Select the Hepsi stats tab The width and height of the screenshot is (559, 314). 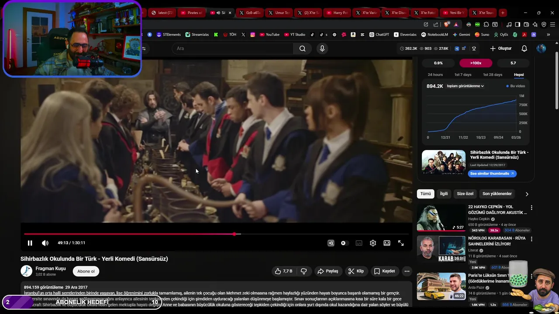(x=519, y=75)
